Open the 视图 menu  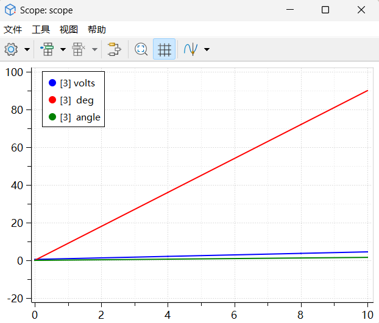click(x=69, y=29)
